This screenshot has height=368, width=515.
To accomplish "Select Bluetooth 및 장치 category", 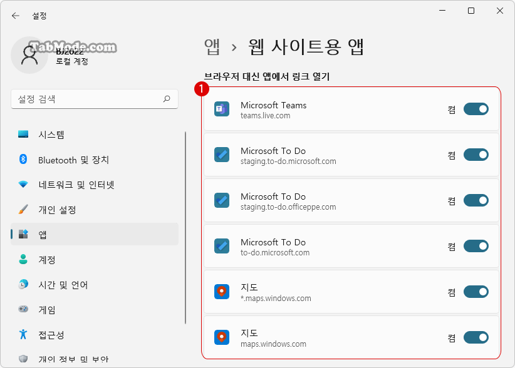I will click(95, 160).
